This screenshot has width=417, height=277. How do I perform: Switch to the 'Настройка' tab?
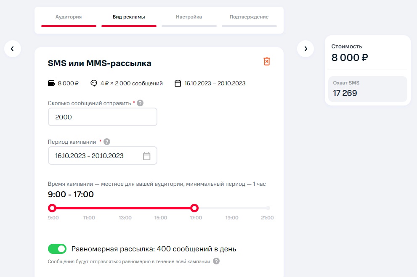pos(189,17)
